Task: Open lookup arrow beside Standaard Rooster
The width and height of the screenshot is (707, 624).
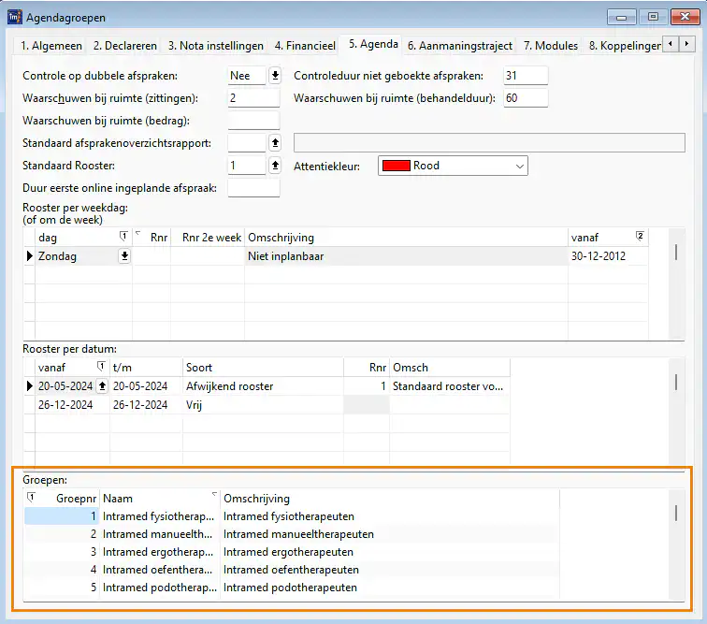Action: coord(275,166)
